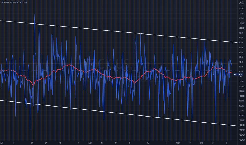Select the upper white channel trendline
This screenshot has height=145, width=246.
point(119,32)
